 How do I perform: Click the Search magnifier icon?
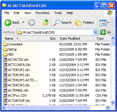(x=57, y=22)
